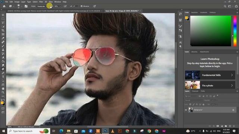Select the Pen tool
239x134 pixels.
(3, 73)
